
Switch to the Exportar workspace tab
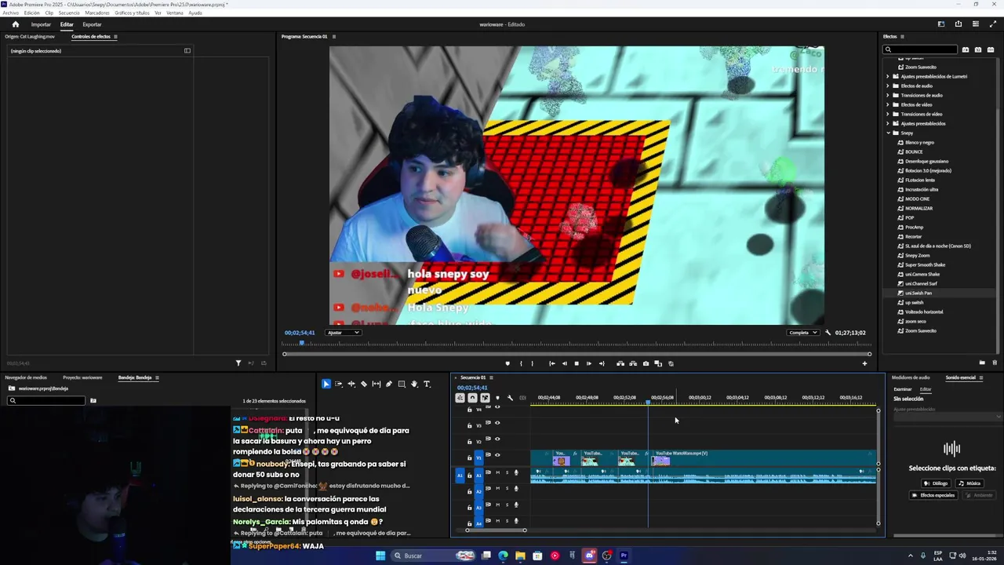(x=92, y=24)
